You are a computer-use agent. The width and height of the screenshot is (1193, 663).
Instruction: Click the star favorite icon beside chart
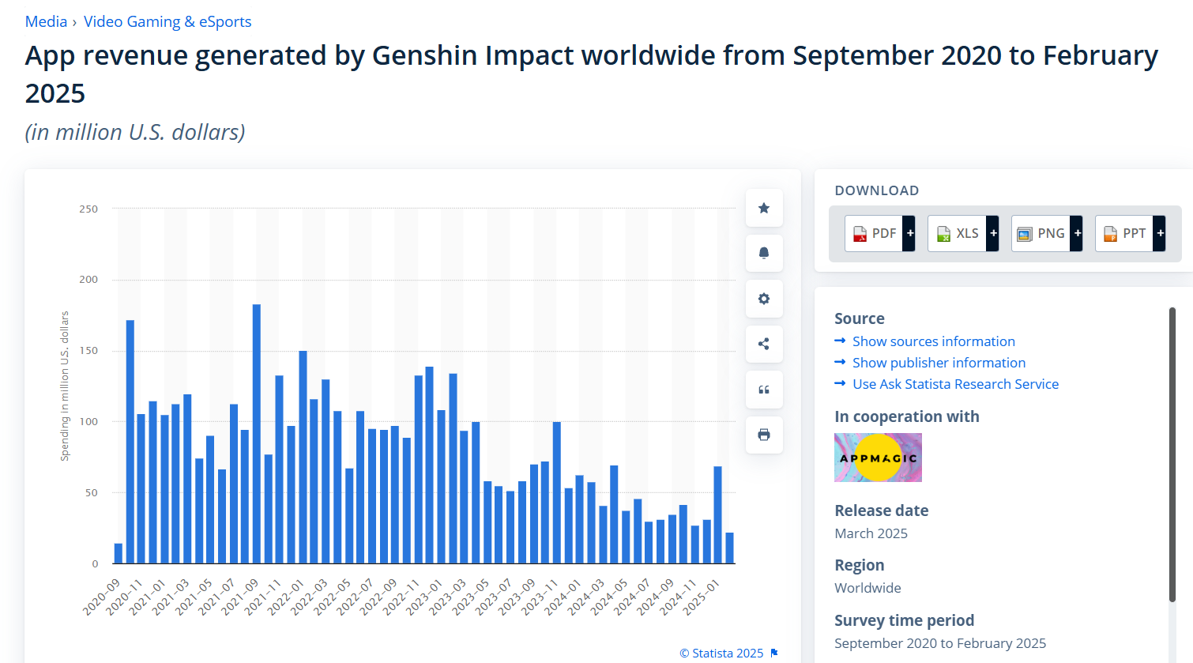tap(764, 208)
